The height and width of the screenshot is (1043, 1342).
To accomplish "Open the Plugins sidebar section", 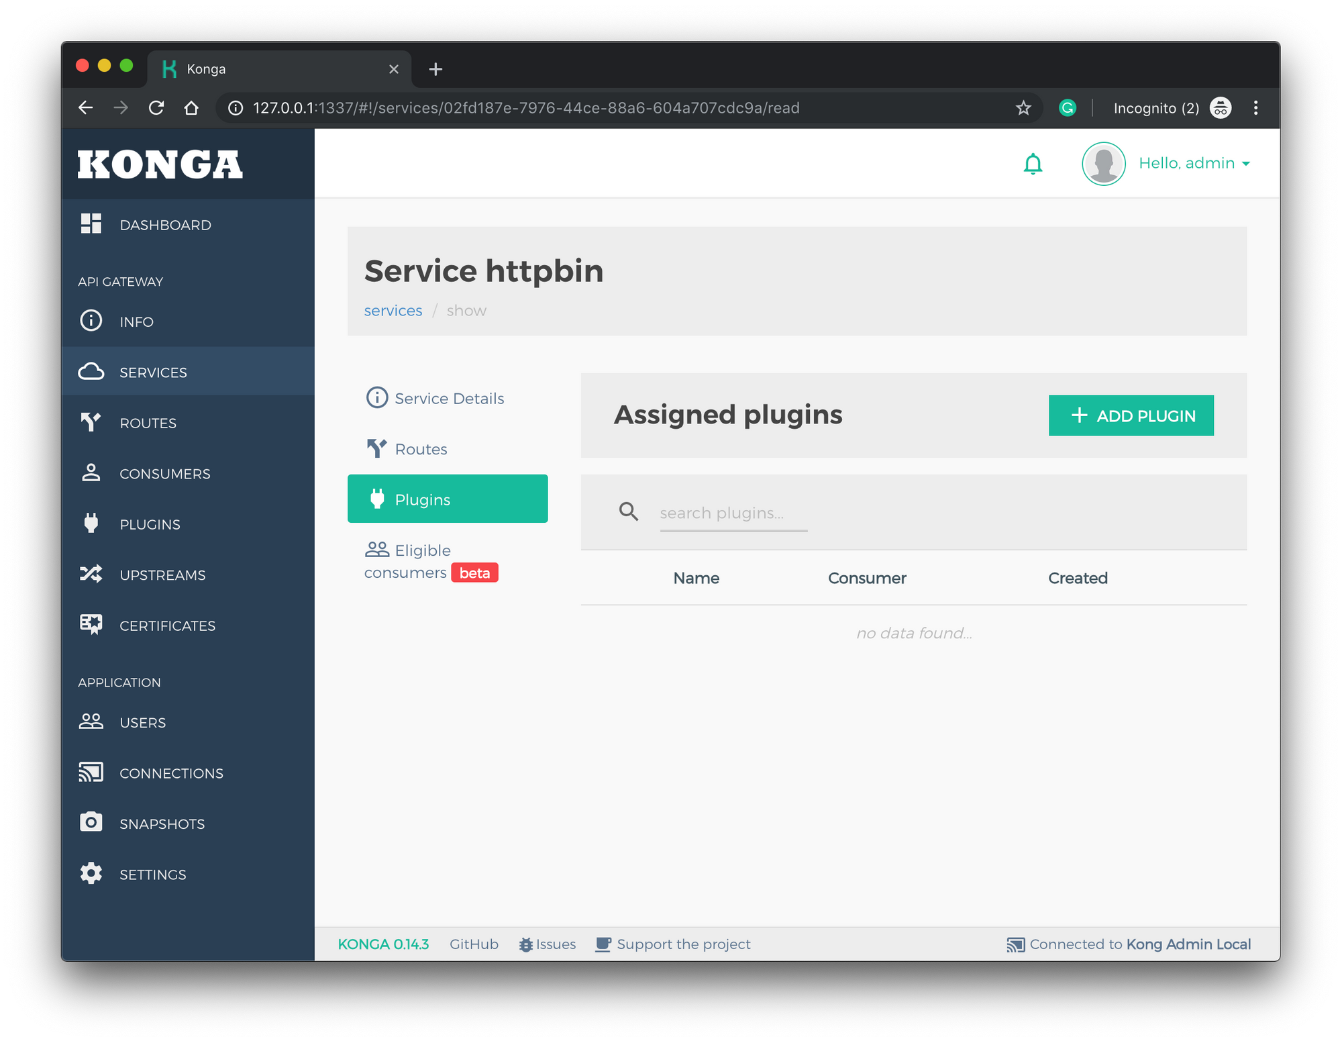I will pyautogui.click(x=150, y=524).
